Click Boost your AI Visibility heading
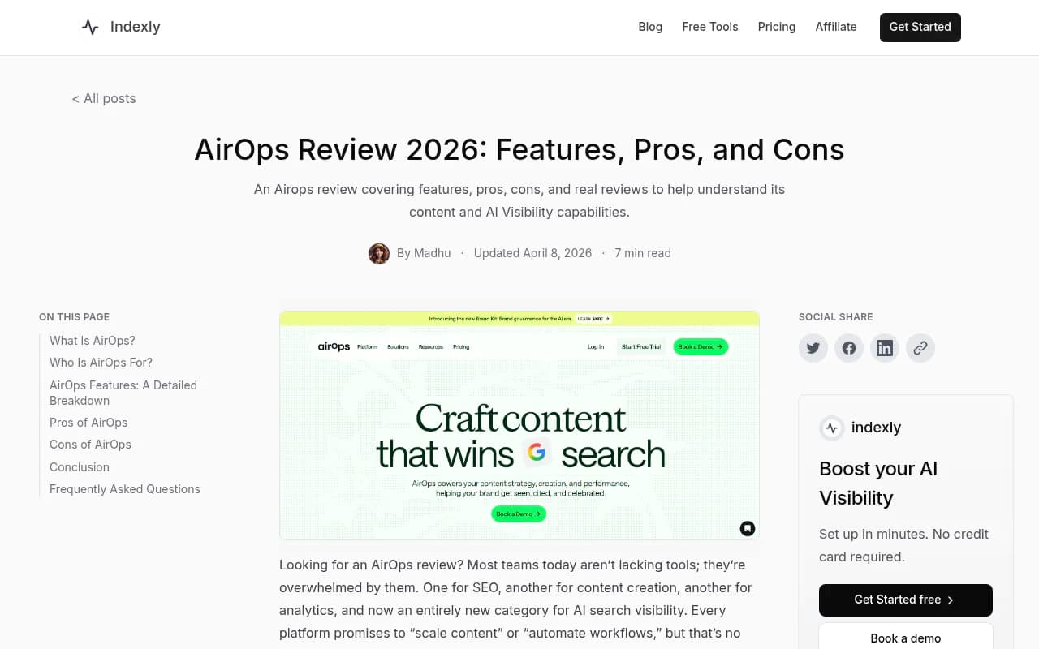 [x=878, y=484]
